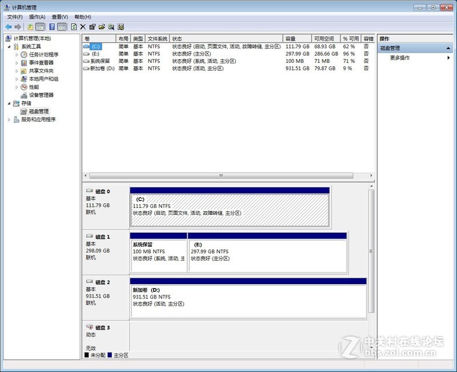Click the Properties toolbar icon
Viewport: 457px width, 372px height.
[x=93, y=27]
